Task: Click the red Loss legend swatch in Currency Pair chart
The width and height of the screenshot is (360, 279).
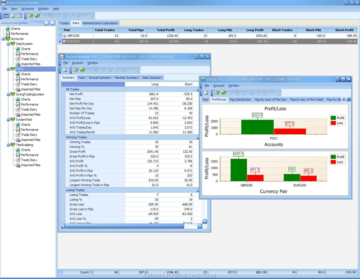Action: pos(333,162)
